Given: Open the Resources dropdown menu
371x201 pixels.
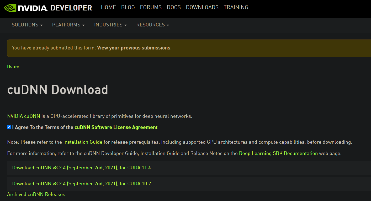Looking at the screenshot, I should tap(153, 25).
